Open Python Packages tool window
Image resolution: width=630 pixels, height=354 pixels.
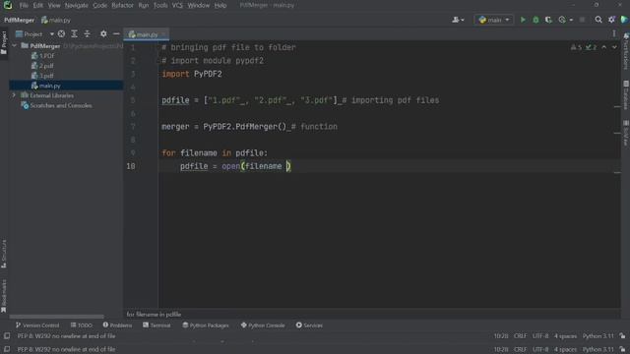pos(206,325)
